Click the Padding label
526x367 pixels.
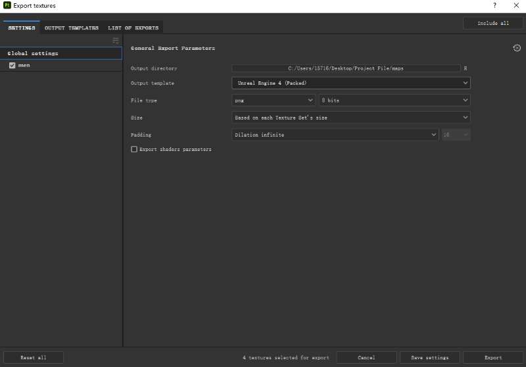pyautogui.click(x=141, y=135)
